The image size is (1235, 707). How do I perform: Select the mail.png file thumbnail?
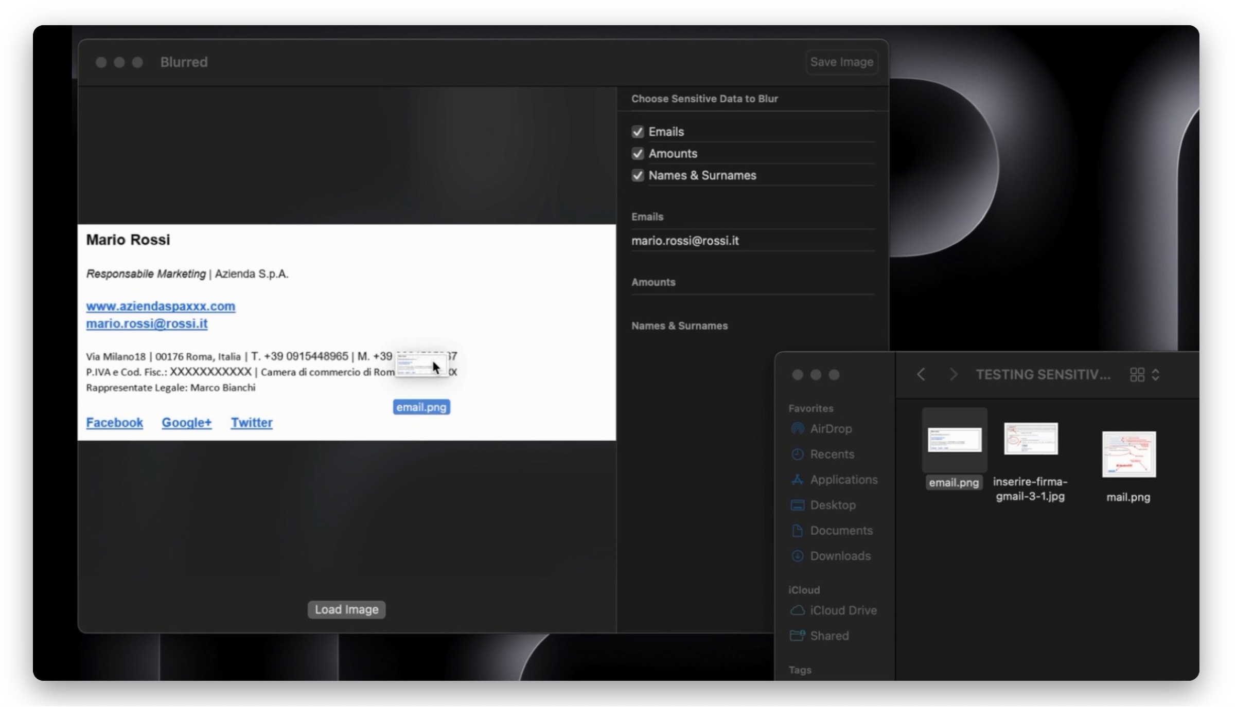(1128, 455)
